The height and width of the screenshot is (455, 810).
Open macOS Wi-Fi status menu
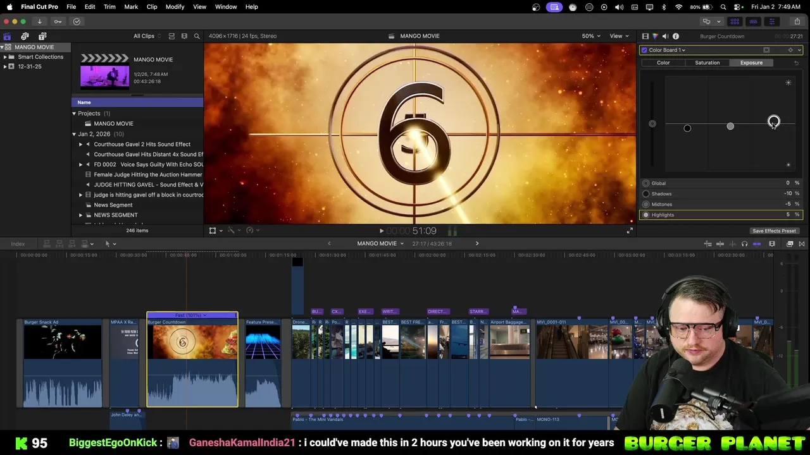coord(679,7)
